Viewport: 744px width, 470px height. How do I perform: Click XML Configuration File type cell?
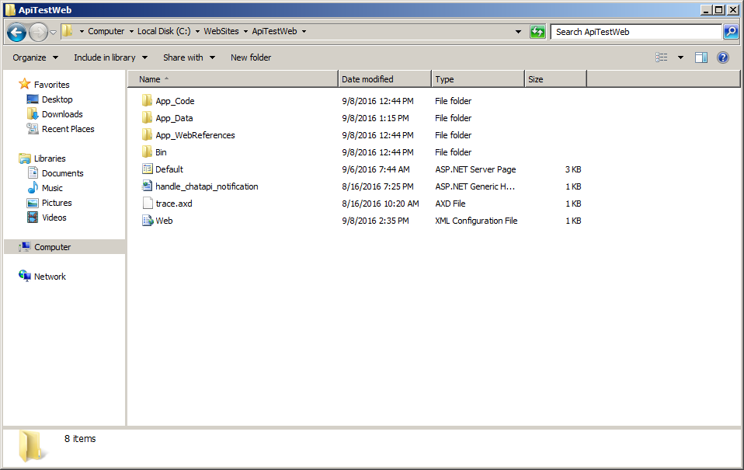tap(476, 221)
